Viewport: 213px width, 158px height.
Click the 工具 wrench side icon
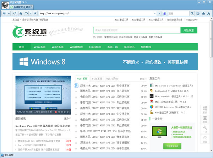[205, 129]
